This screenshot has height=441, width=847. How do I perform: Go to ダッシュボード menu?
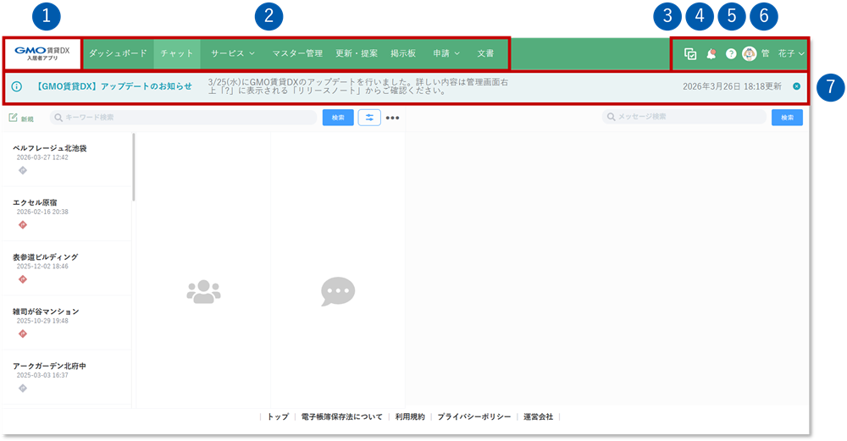[118, 53]
